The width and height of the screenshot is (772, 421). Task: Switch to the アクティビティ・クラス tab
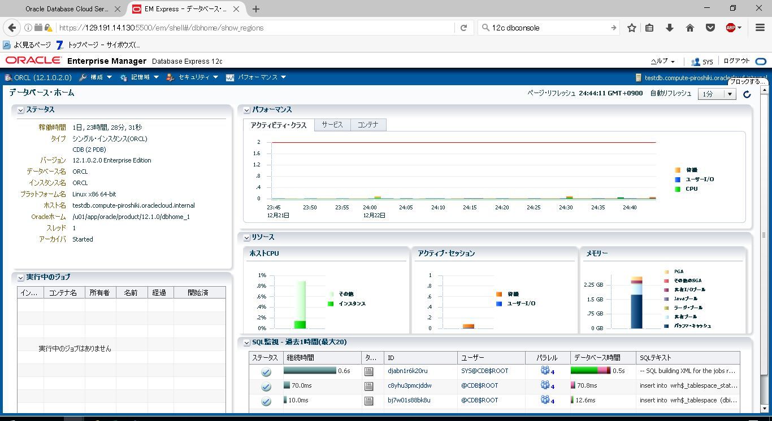pos(279,125)
